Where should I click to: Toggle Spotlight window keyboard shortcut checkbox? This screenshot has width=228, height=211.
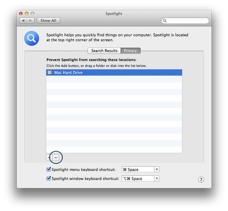49,178
